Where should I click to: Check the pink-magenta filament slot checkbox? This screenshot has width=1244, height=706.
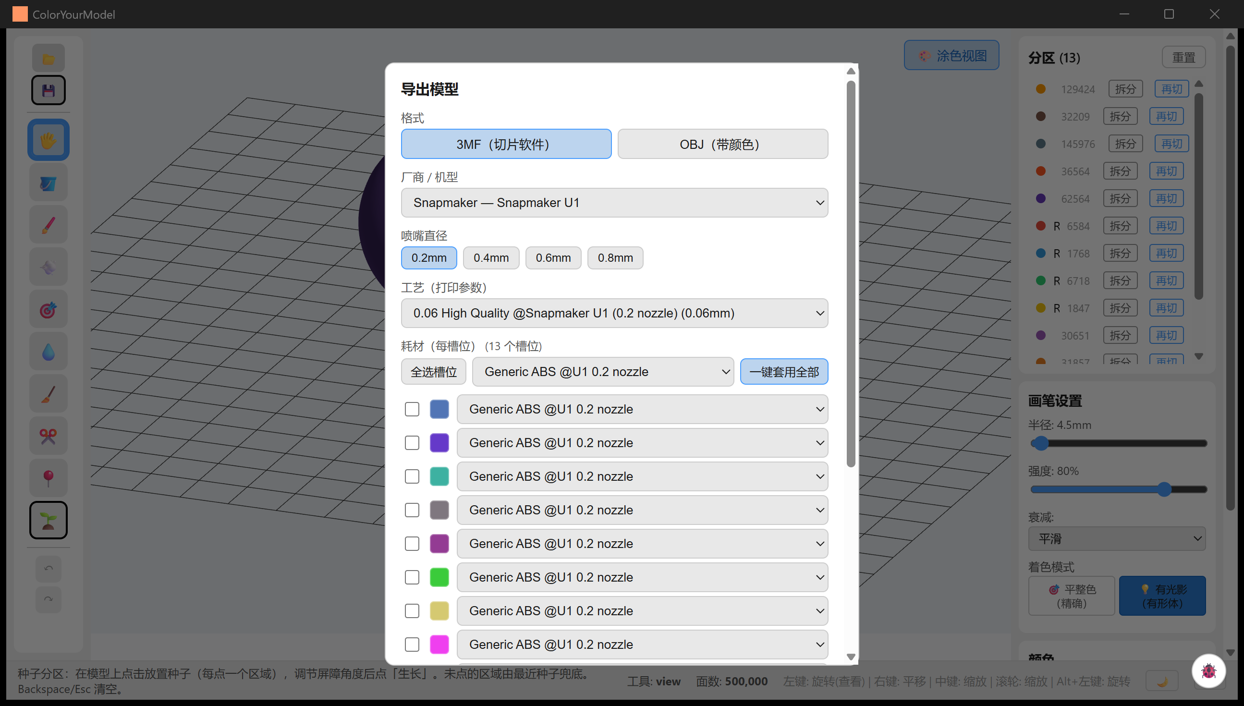tap(412, 645)
